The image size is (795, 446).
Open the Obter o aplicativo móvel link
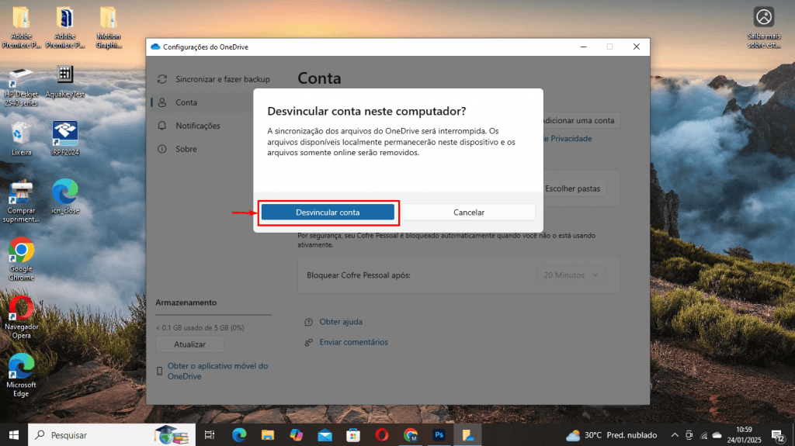[217, 371]
